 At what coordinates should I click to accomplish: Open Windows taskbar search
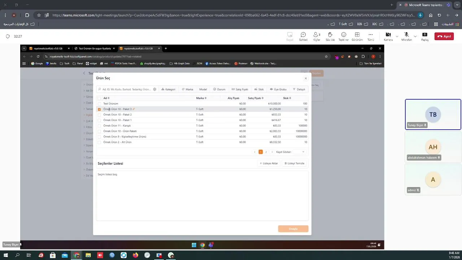pyautogui.click(x=17, y=255)
